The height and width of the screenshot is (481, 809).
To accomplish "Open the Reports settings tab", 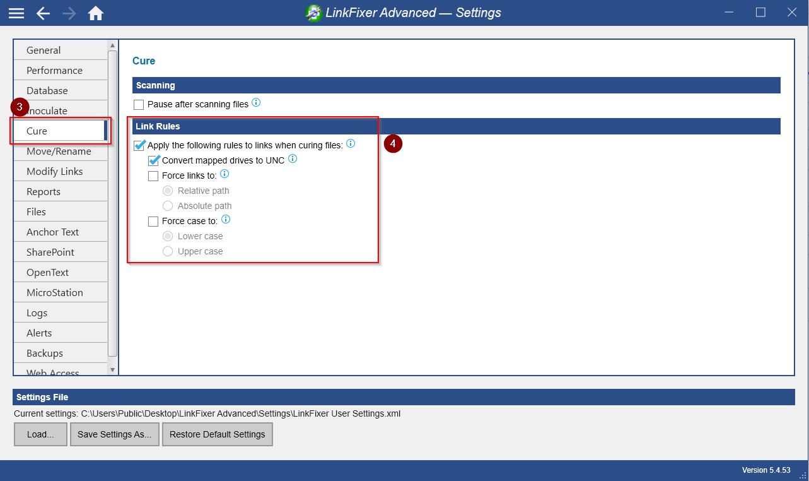I will tap(61, 191).
